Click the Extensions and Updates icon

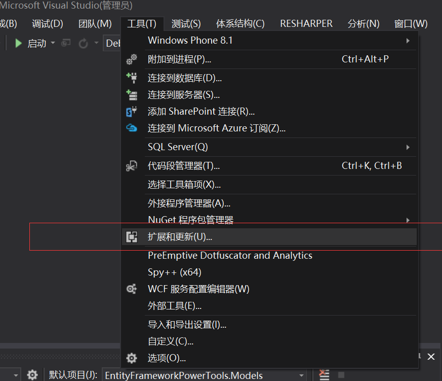tap(132, 237)
